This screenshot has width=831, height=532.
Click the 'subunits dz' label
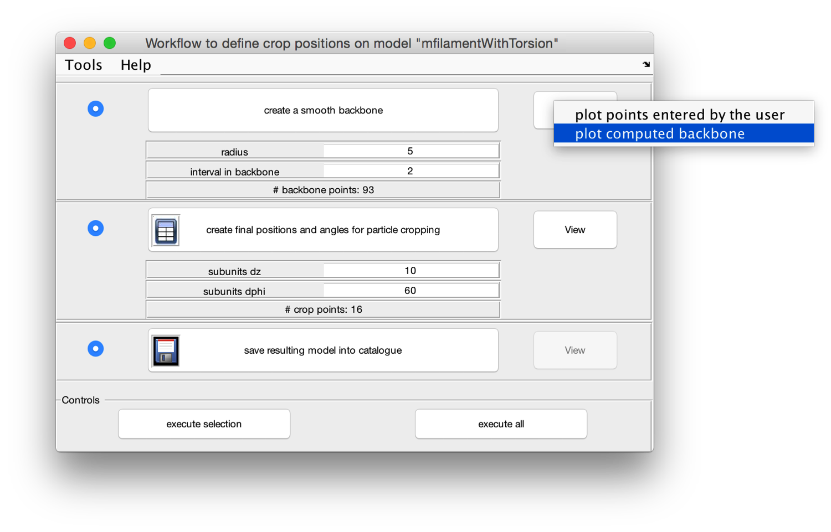click(x=234, y=271)
